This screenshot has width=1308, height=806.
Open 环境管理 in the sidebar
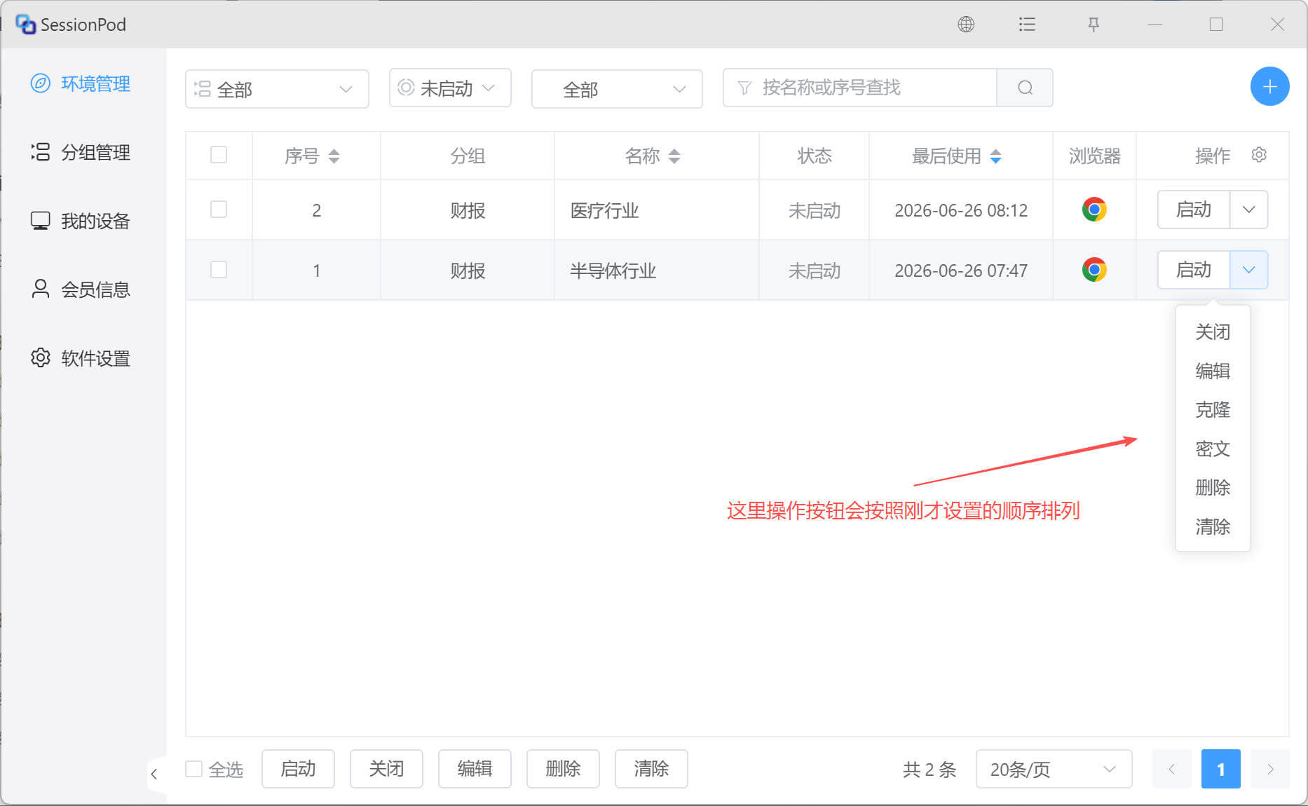pyautogui.click(x=81, y=83)
